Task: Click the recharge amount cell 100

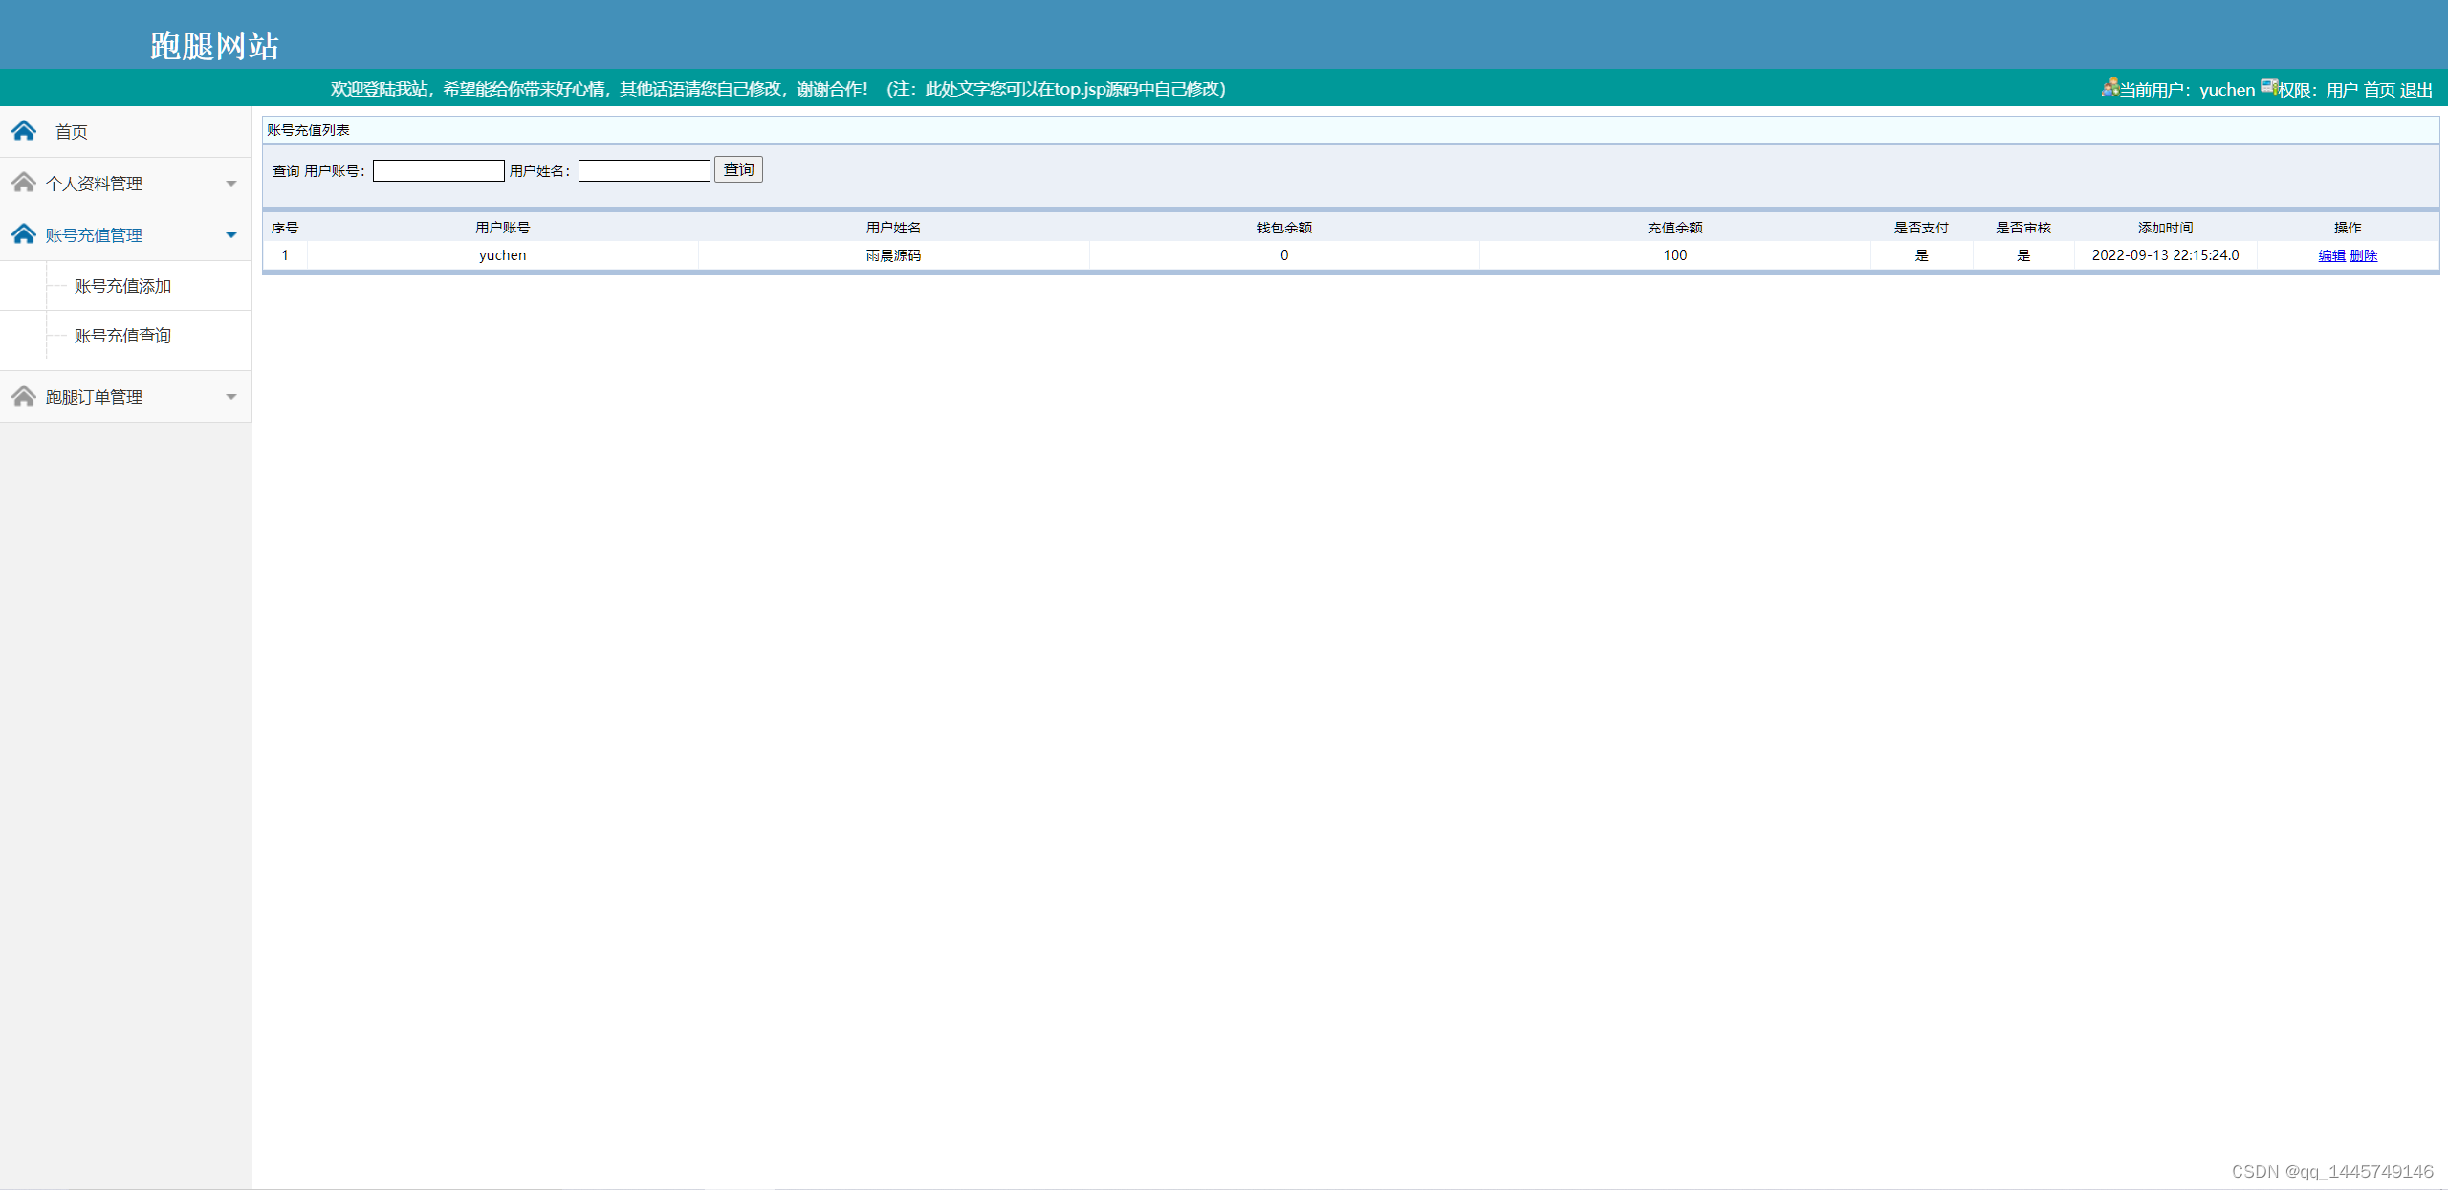Action: point(1674,255)
